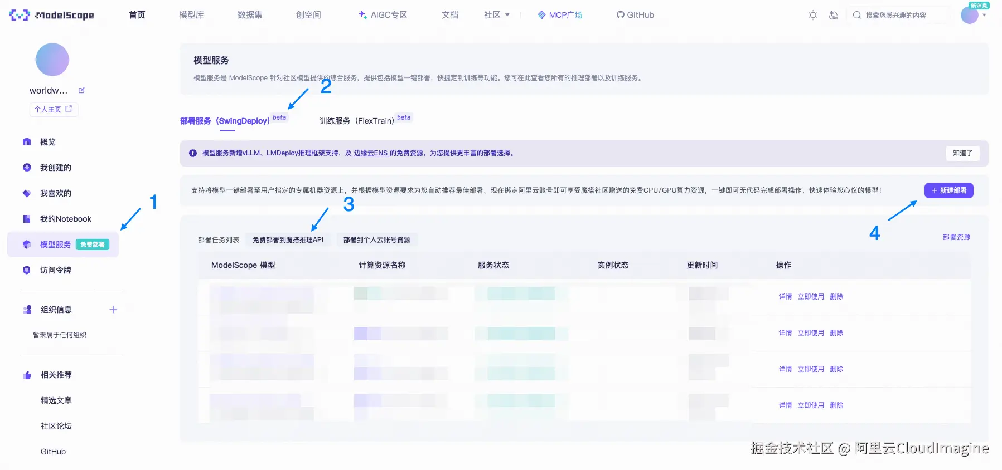Click 立即使用 in the third row
The width and height of the screenshot is (1002, 470).
point(811,369)
